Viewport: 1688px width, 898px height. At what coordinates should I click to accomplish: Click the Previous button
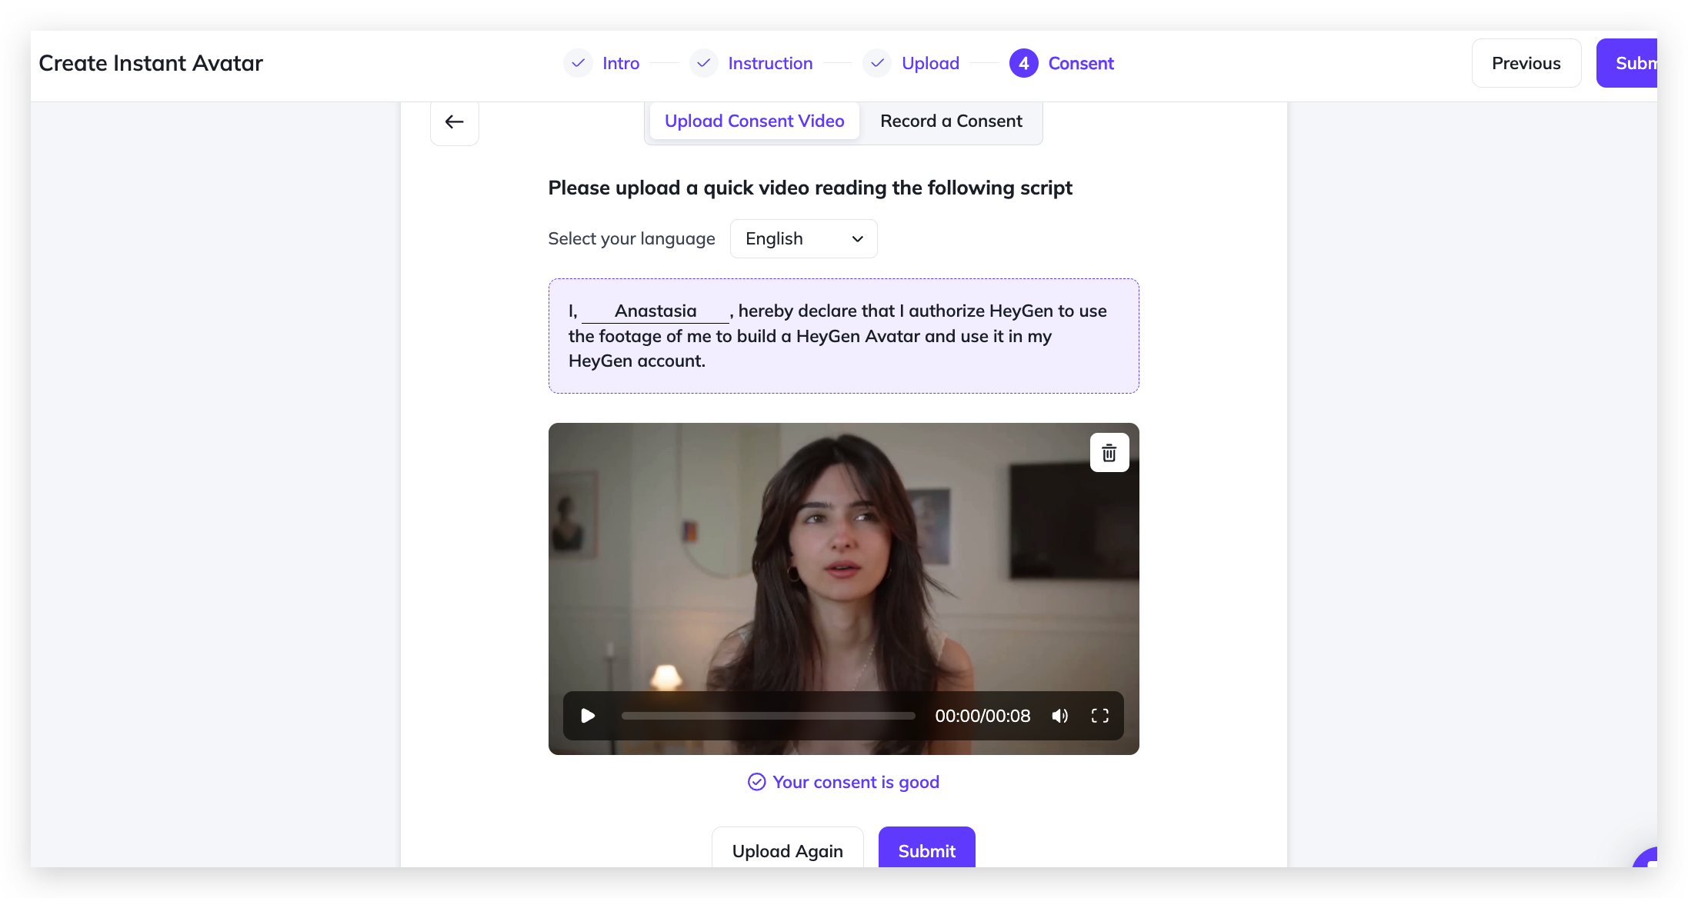pyautogui.click(x=1526, y=63)
